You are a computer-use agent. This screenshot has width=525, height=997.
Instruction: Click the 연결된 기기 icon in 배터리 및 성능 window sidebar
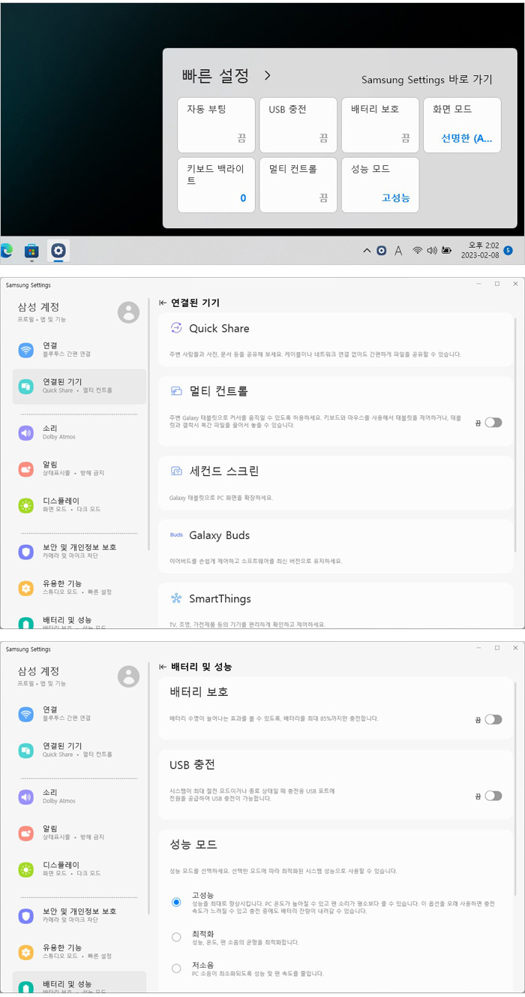pos(26,750)
